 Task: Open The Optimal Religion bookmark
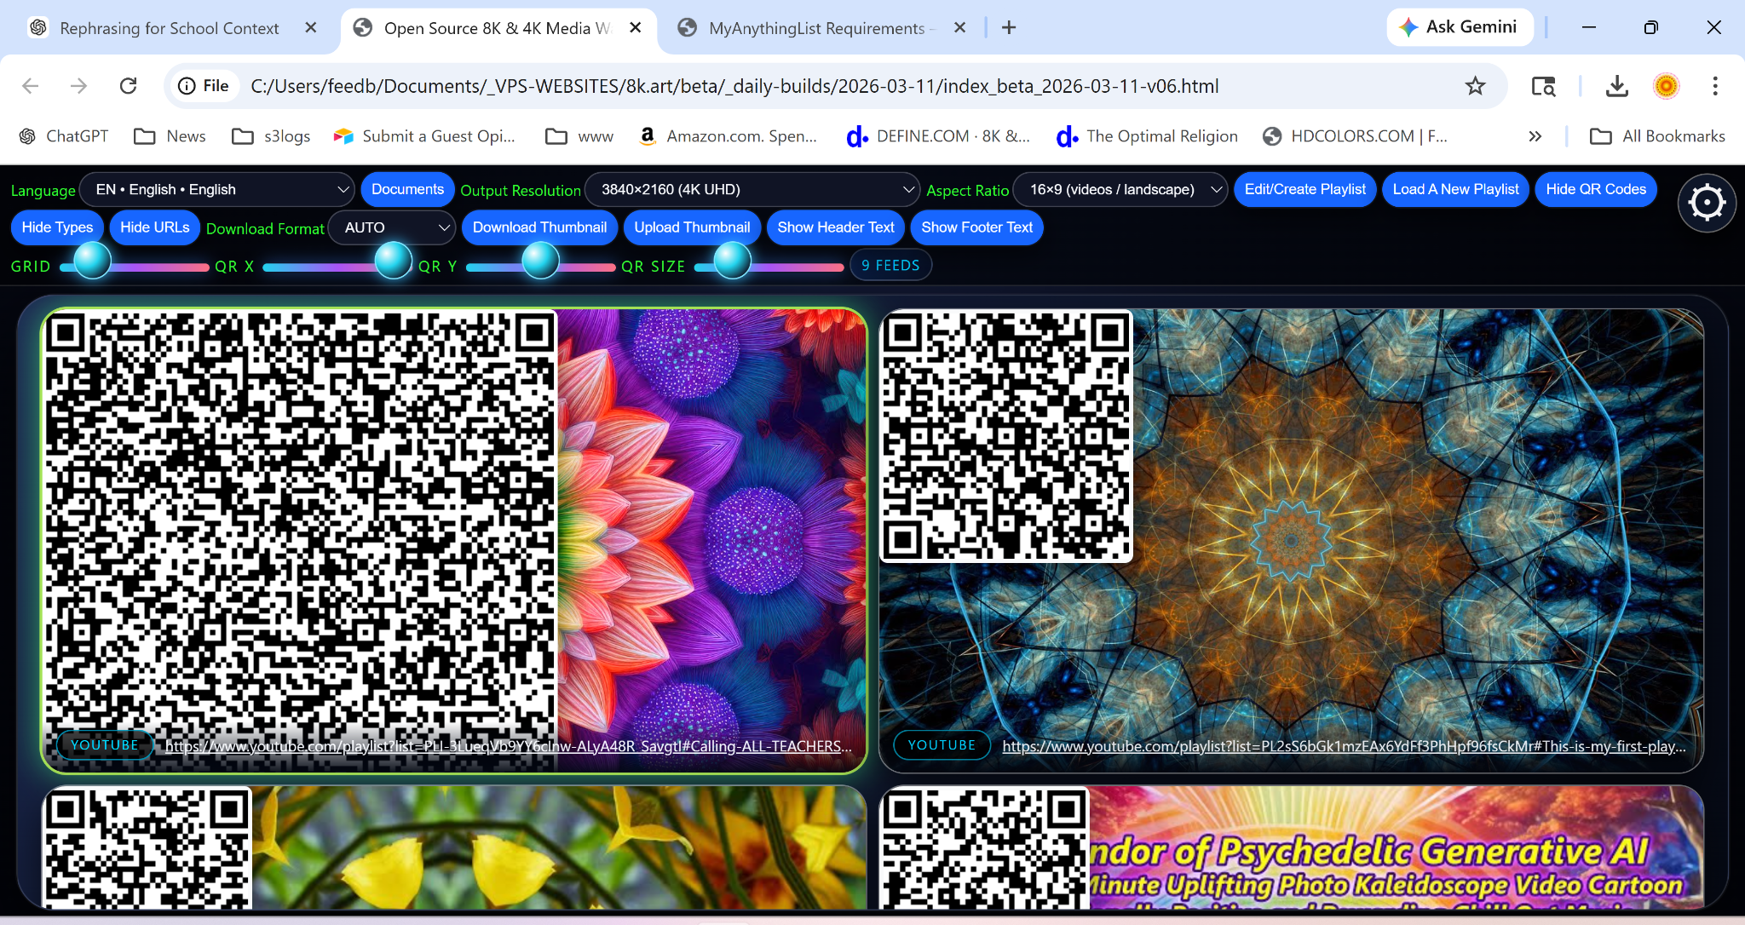(1147, 136)
